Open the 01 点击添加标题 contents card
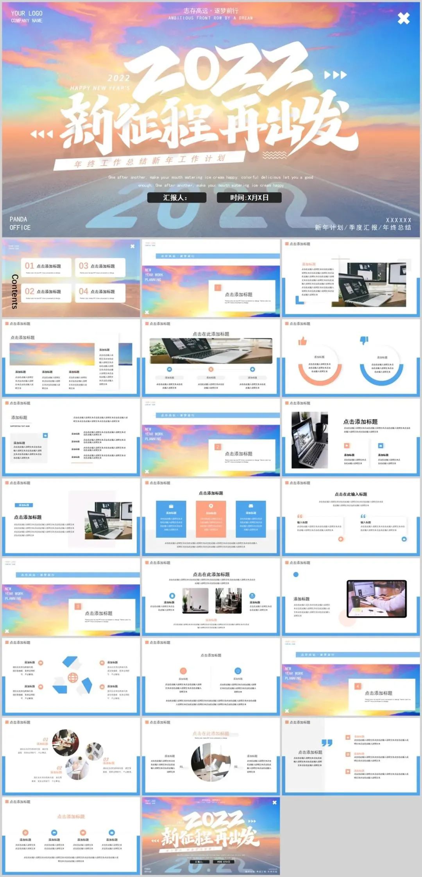Image resolution: width=422 pixels, height=877 pixels. (46, 267)
